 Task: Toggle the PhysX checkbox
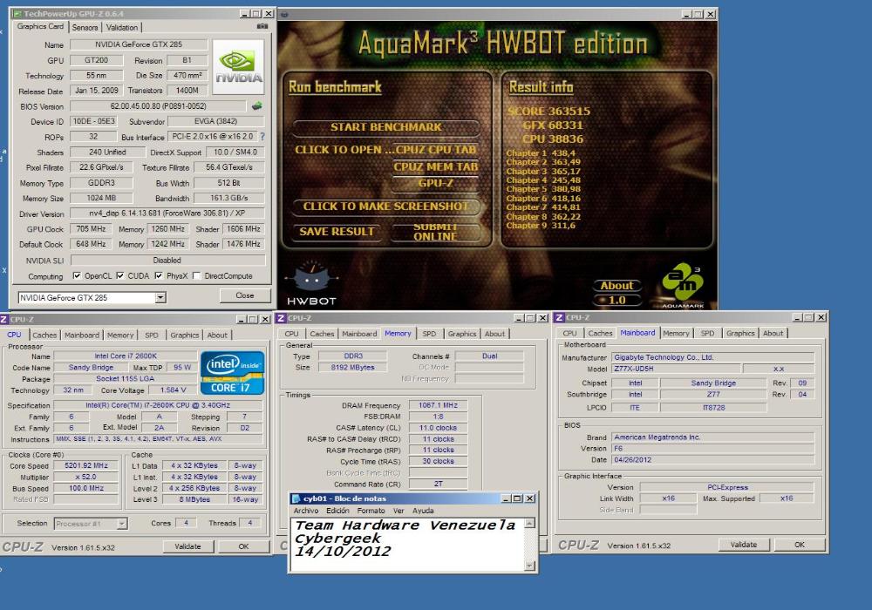pyautogui.click(x=159, y=275)
